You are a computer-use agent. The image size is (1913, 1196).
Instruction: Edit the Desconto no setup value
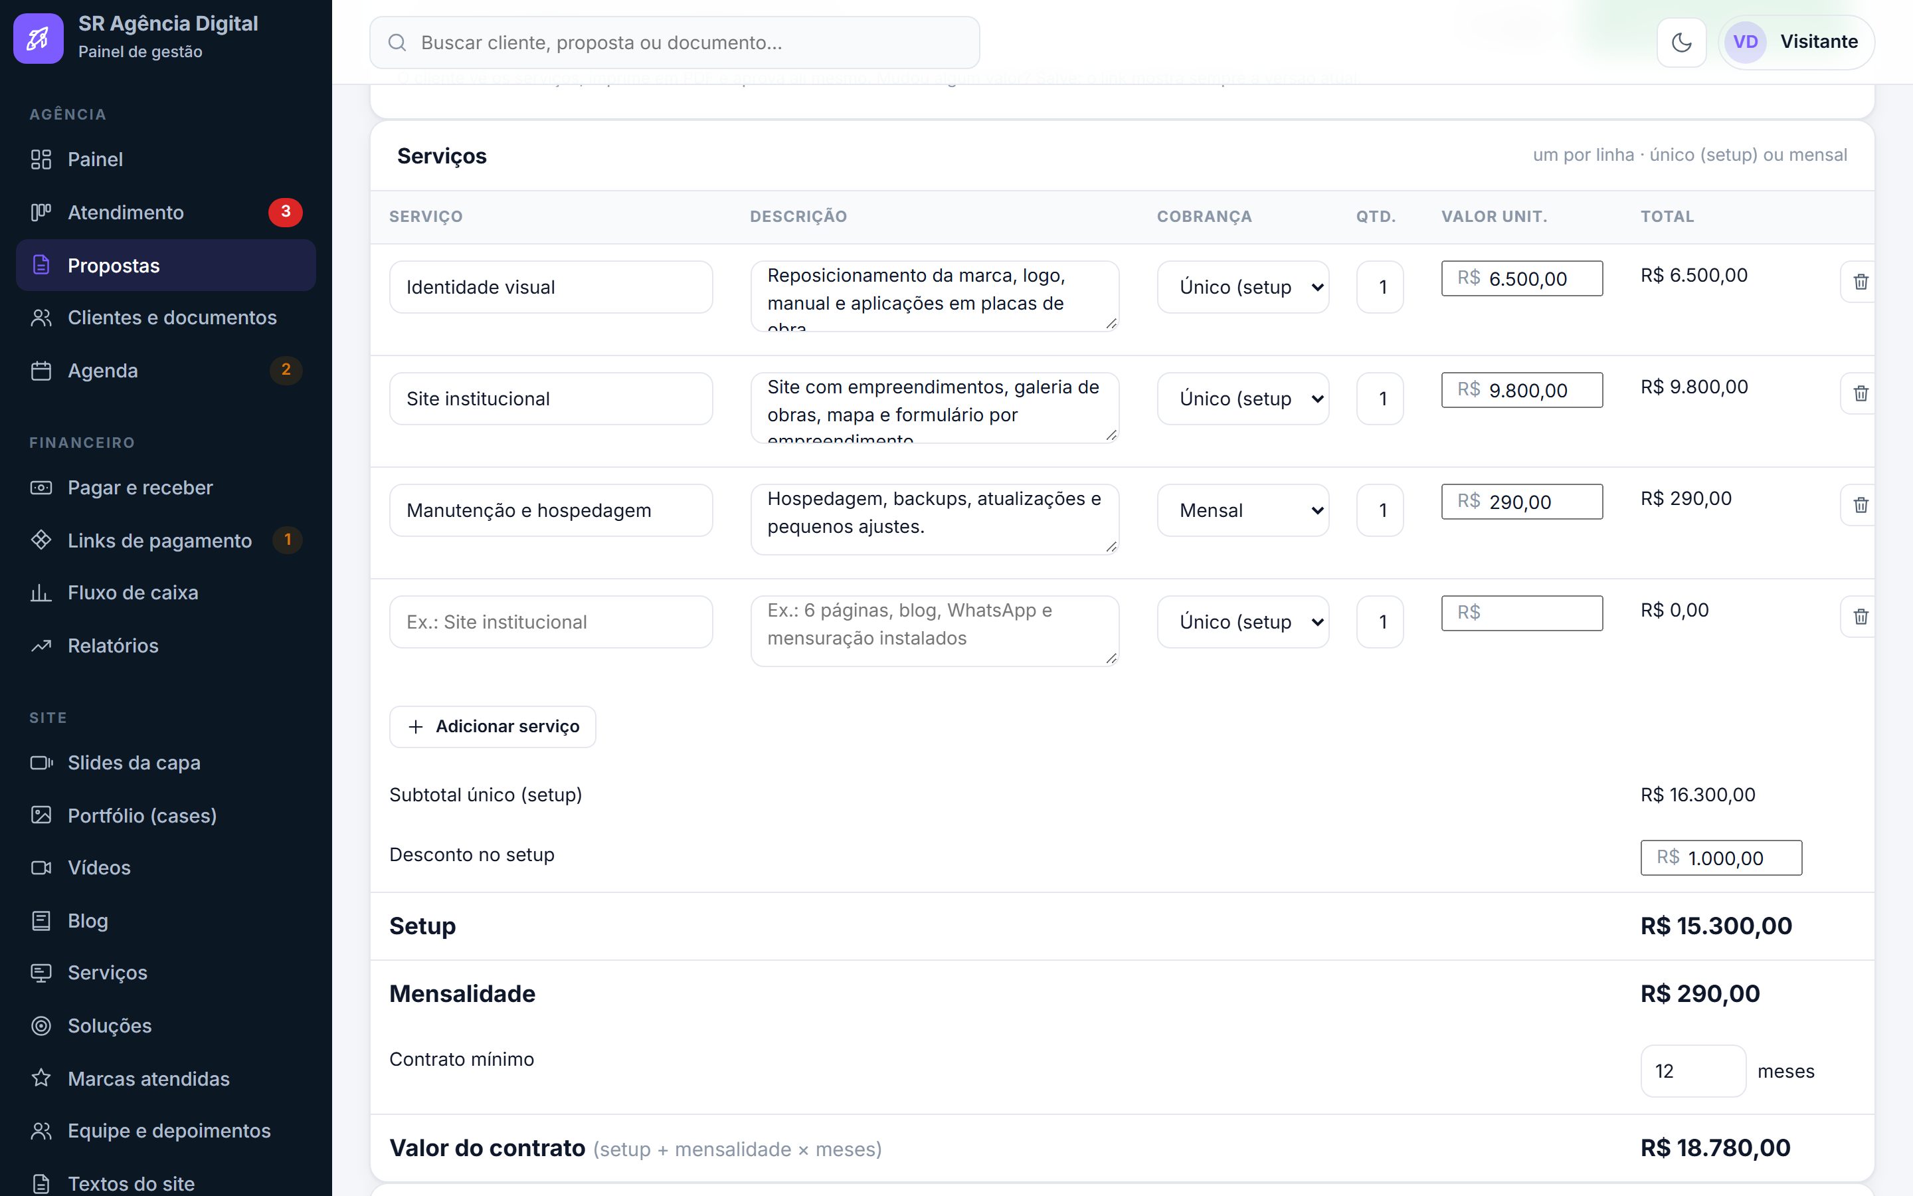click(1721, 857)
